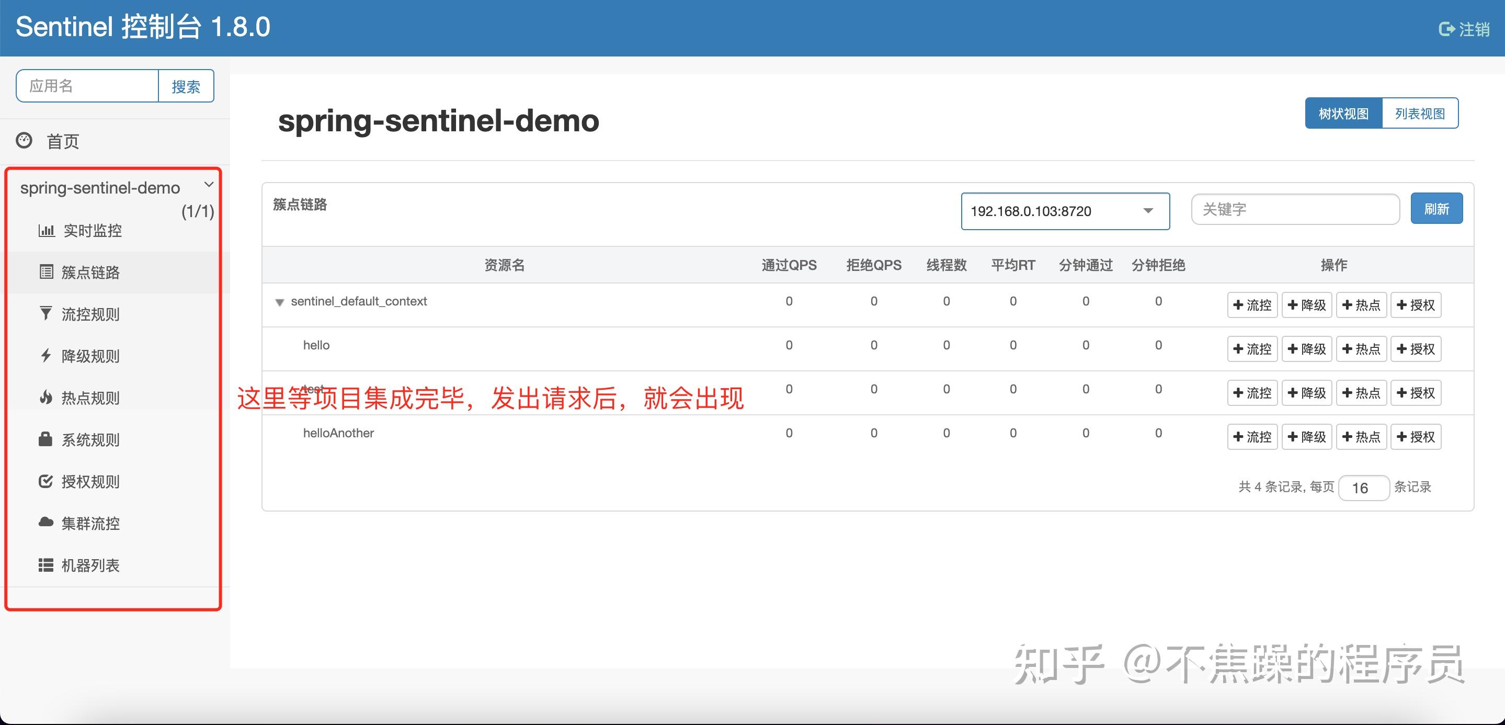Screen dimensions: 1505x725
Task: Click the 首页 home clock icon
Action: pos(24,141)
